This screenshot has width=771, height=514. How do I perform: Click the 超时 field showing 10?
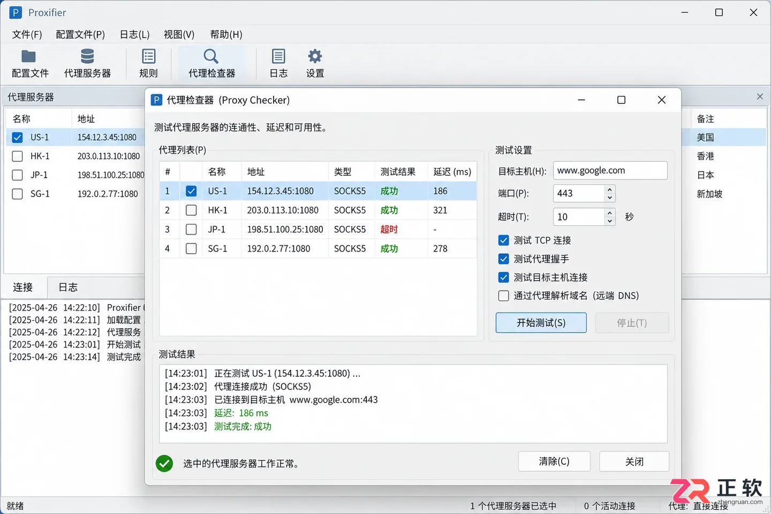click(579, 217)
